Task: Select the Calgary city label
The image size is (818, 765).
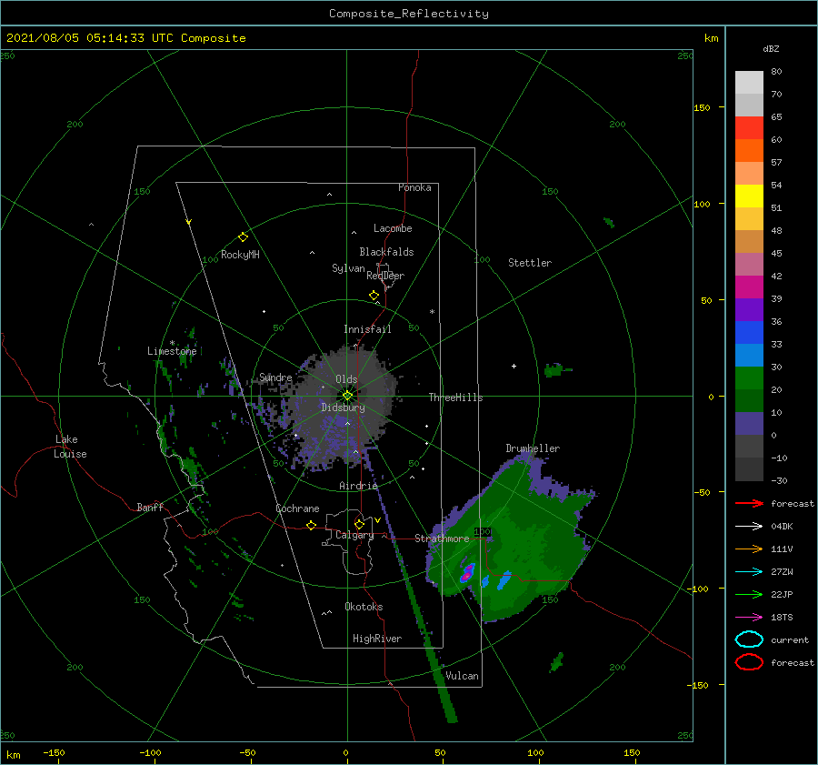Action: pyautogui.click(x=354, y=535)
